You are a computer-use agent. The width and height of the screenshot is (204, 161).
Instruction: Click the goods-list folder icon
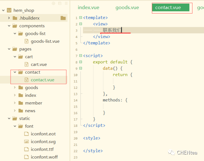pyautogui.click(x=21, y=33)
